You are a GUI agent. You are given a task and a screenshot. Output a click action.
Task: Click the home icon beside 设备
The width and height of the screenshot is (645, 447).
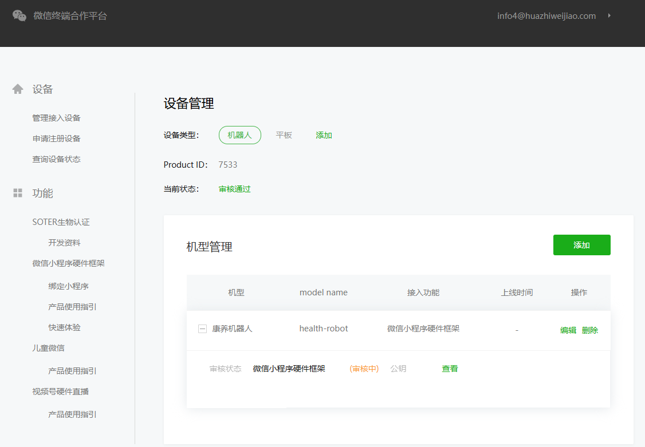pyautogui.click(x=18, y=89)
